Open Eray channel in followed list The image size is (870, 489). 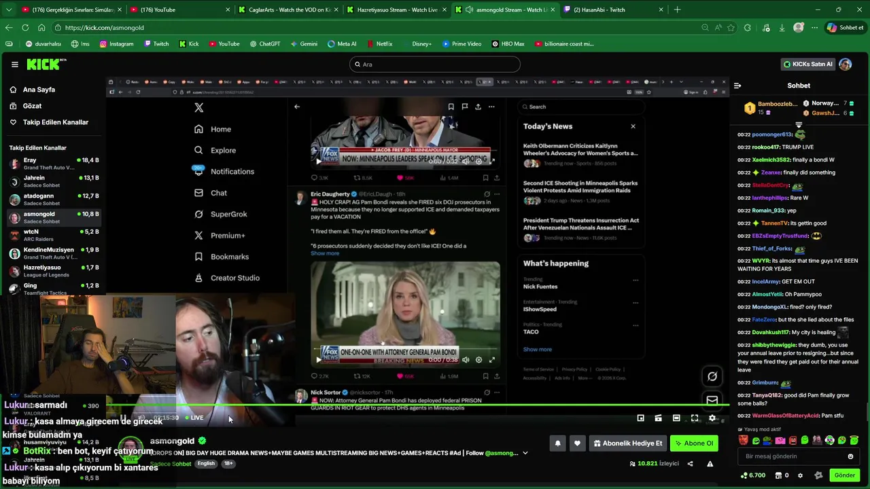pyautogui.click(x=54, y=164)
